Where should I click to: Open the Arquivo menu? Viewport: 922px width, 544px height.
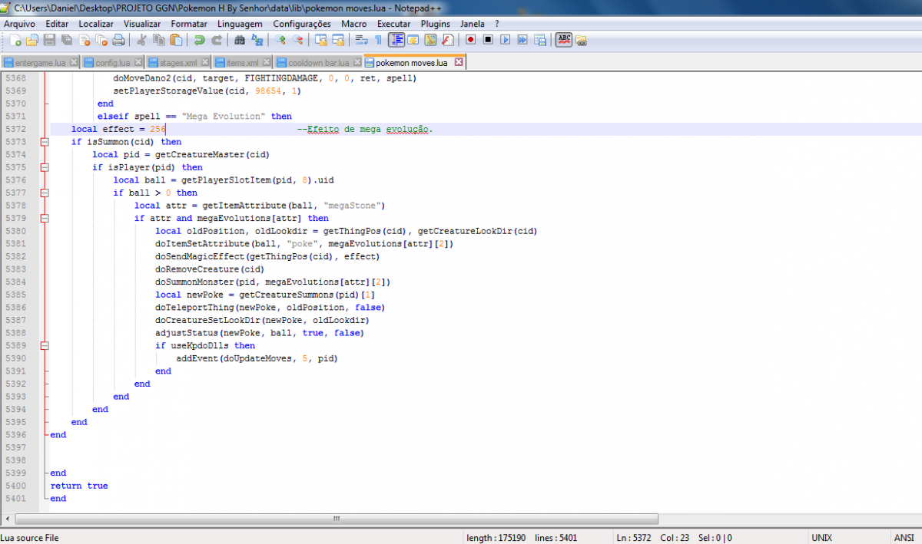click(19, 24)
